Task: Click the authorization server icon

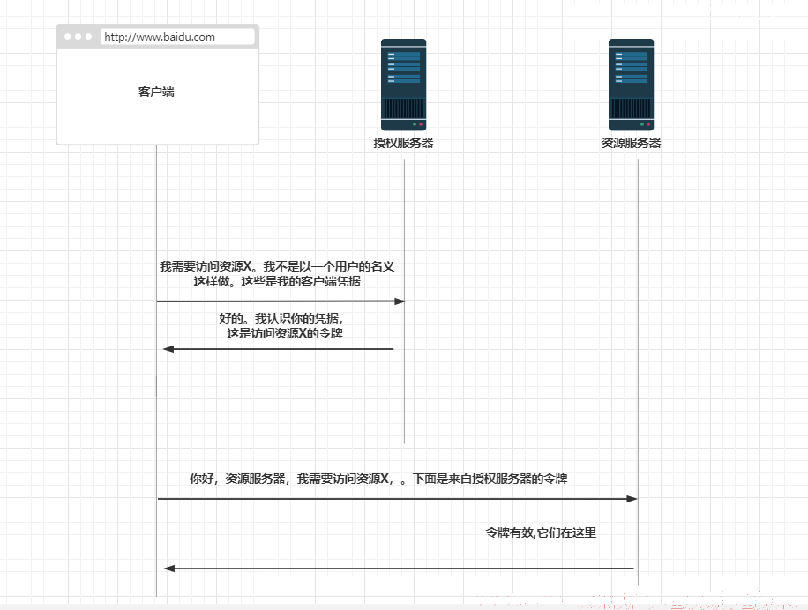Action: [403, 85]
